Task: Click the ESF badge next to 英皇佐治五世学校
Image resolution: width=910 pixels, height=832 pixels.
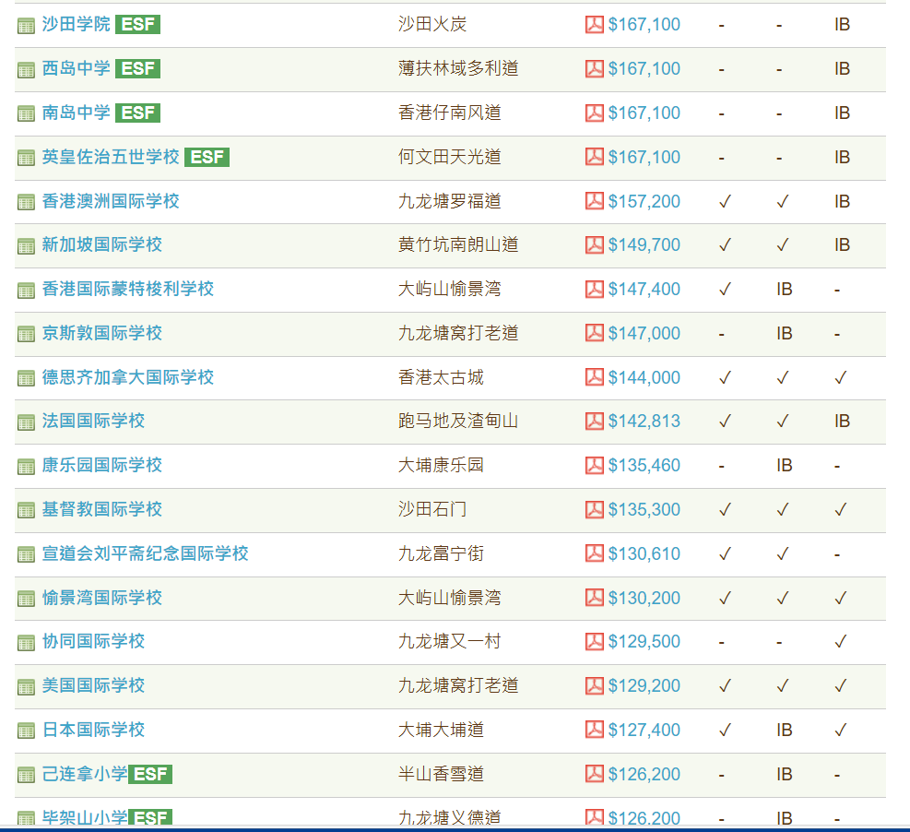Action: [x=207, y=157]
